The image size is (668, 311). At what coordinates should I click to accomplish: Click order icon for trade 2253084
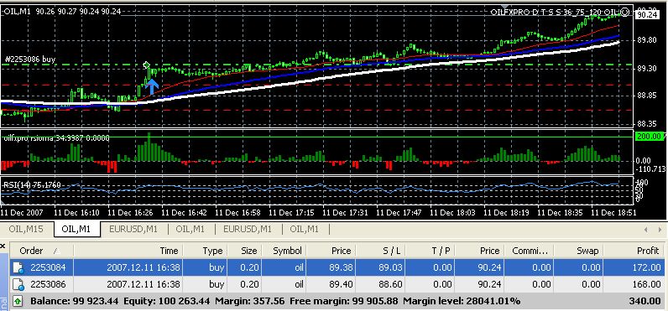18,267
